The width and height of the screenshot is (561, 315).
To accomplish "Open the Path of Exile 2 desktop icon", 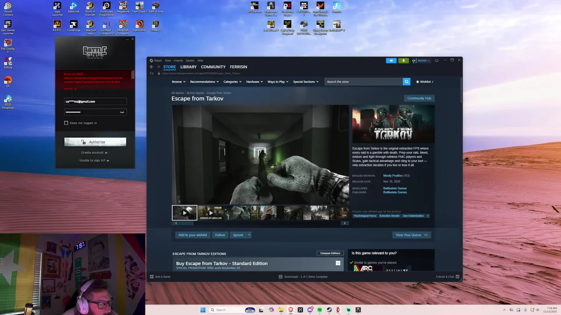I will 156,9.
